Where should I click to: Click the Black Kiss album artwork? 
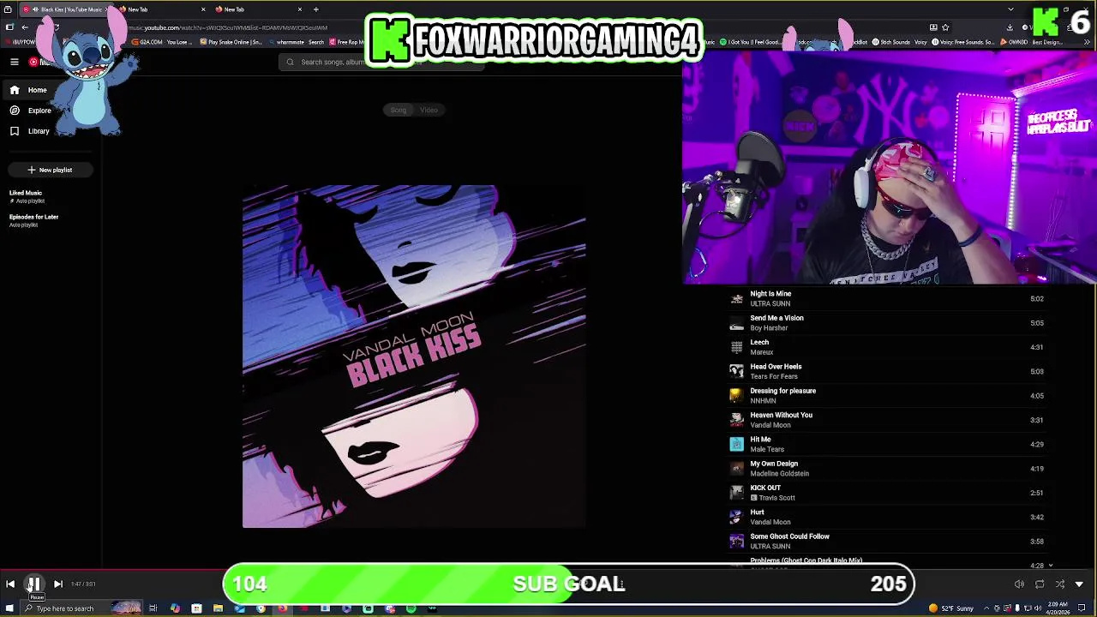(414, 356)
